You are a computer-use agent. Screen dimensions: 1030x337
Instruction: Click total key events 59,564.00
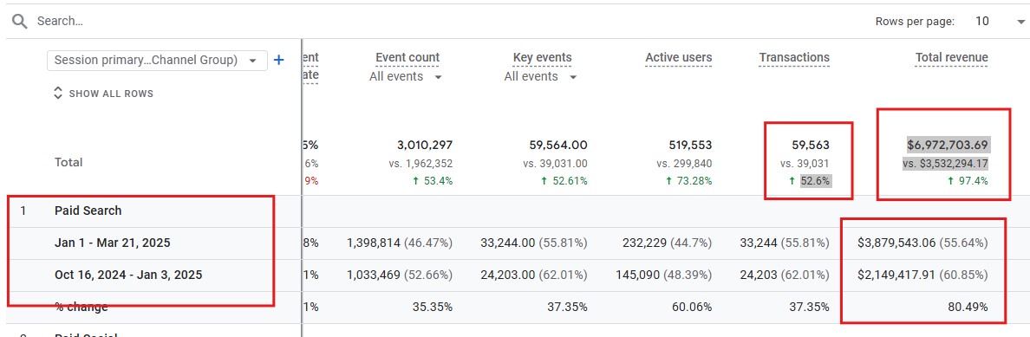pos(558,145)
